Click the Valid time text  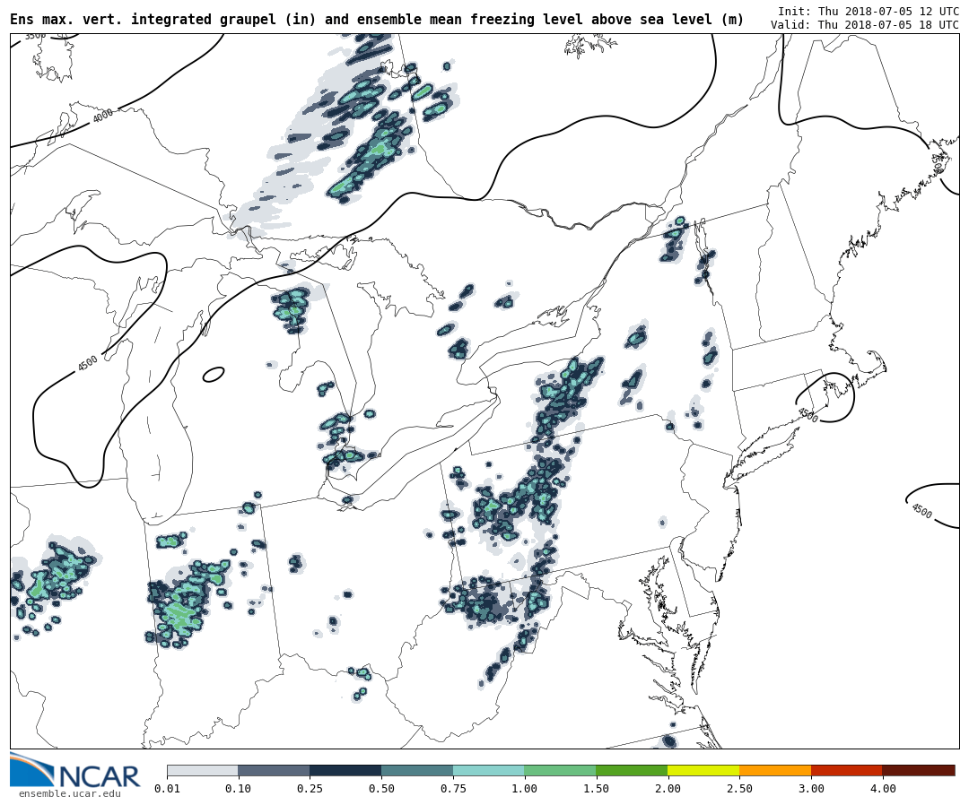pos(864,24)
